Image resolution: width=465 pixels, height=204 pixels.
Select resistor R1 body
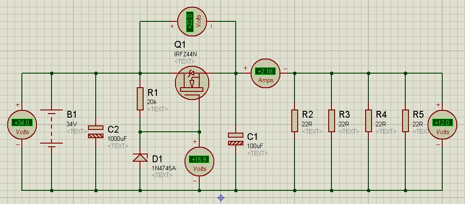[140, 99]
